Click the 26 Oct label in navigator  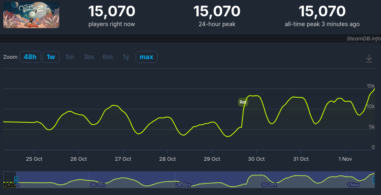[98, 185]
